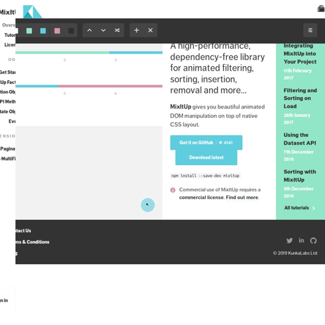Sort descending with down chevron
This screenshot has width=325, height=325.
pyautogui.click(x=103, y=30)
